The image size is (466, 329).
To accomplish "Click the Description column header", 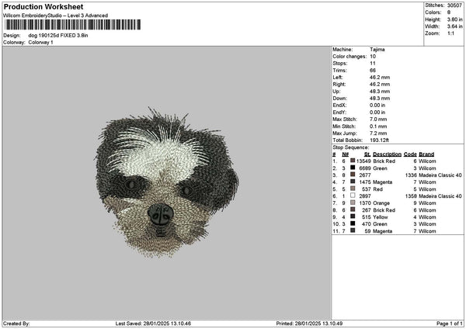I will pos(387,154).
